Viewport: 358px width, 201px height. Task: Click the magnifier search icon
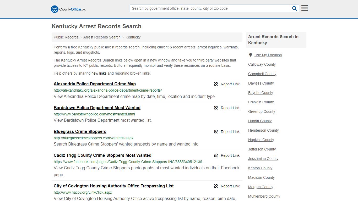[x=295, y=8]
